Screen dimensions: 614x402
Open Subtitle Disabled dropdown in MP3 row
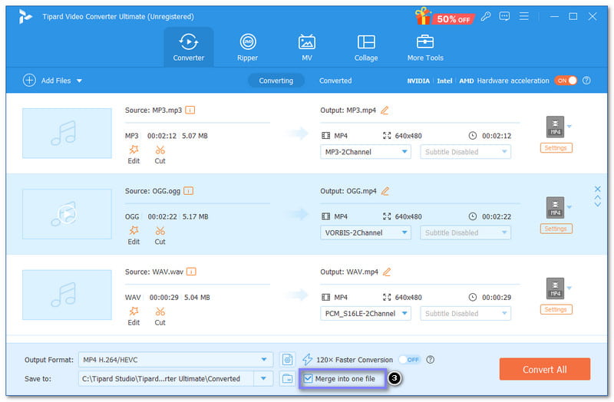click(466, 152)
